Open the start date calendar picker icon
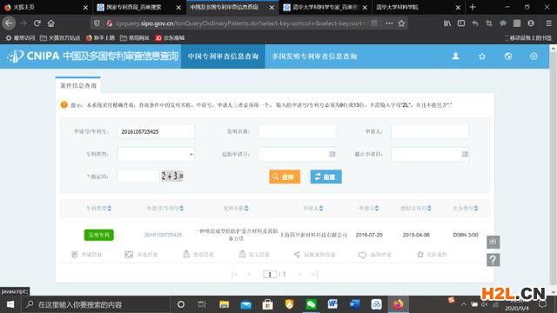557x313 pixels. click(x=332, y=154)
